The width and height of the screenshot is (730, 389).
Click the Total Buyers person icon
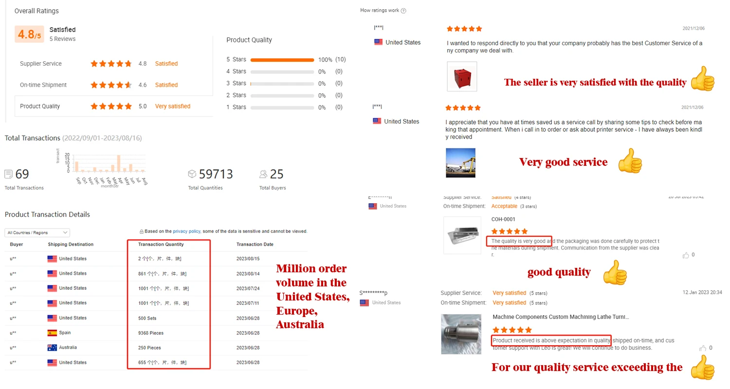pyautogui.click(x=263, y=174)
